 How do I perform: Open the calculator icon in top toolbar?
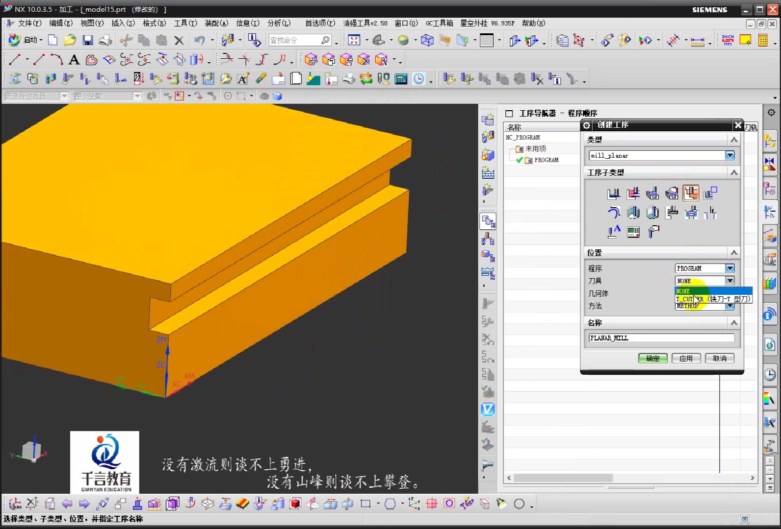pyautogui.click(x=763, y=40)
